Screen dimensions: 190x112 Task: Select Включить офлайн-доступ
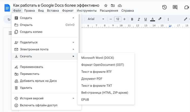point(45,105)
